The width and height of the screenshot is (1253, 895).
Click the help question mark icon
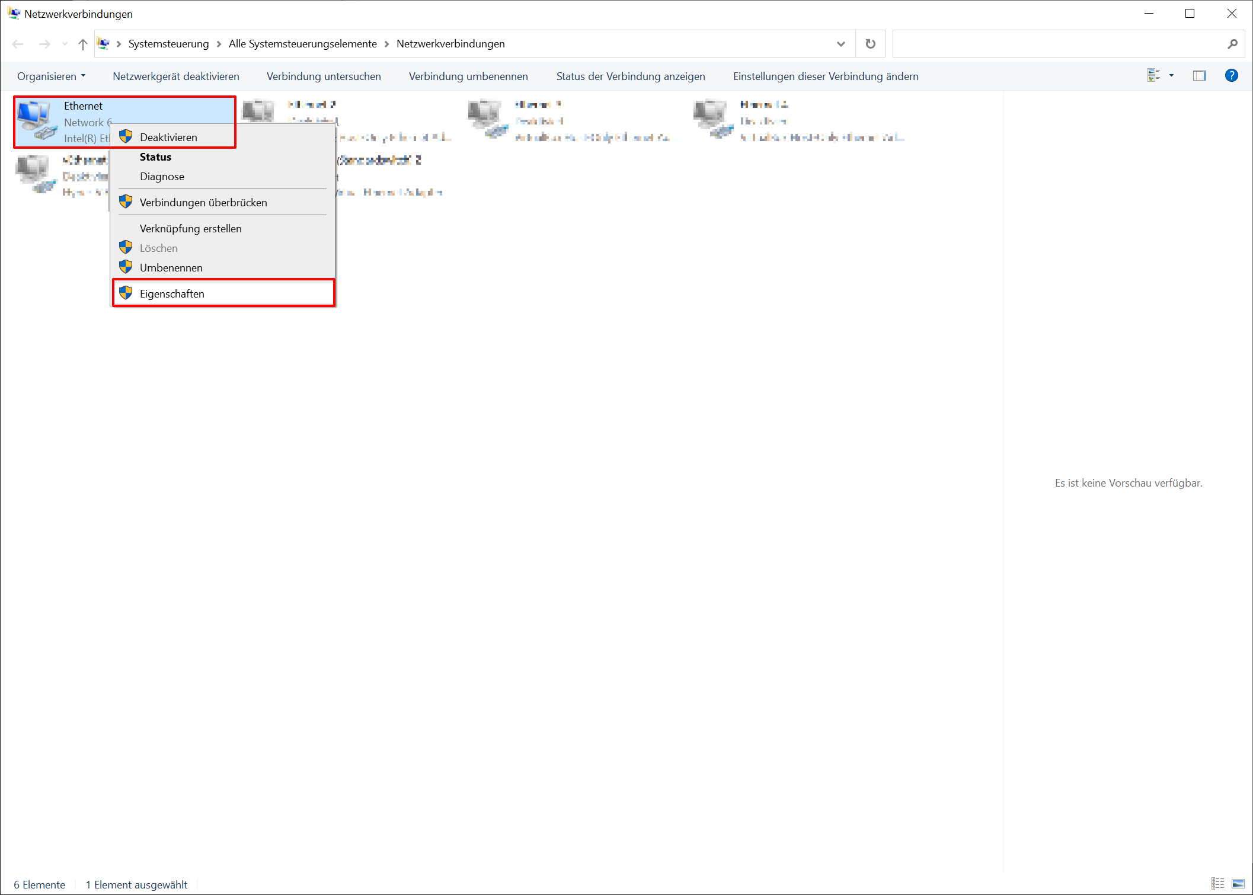pos(1231,76)
